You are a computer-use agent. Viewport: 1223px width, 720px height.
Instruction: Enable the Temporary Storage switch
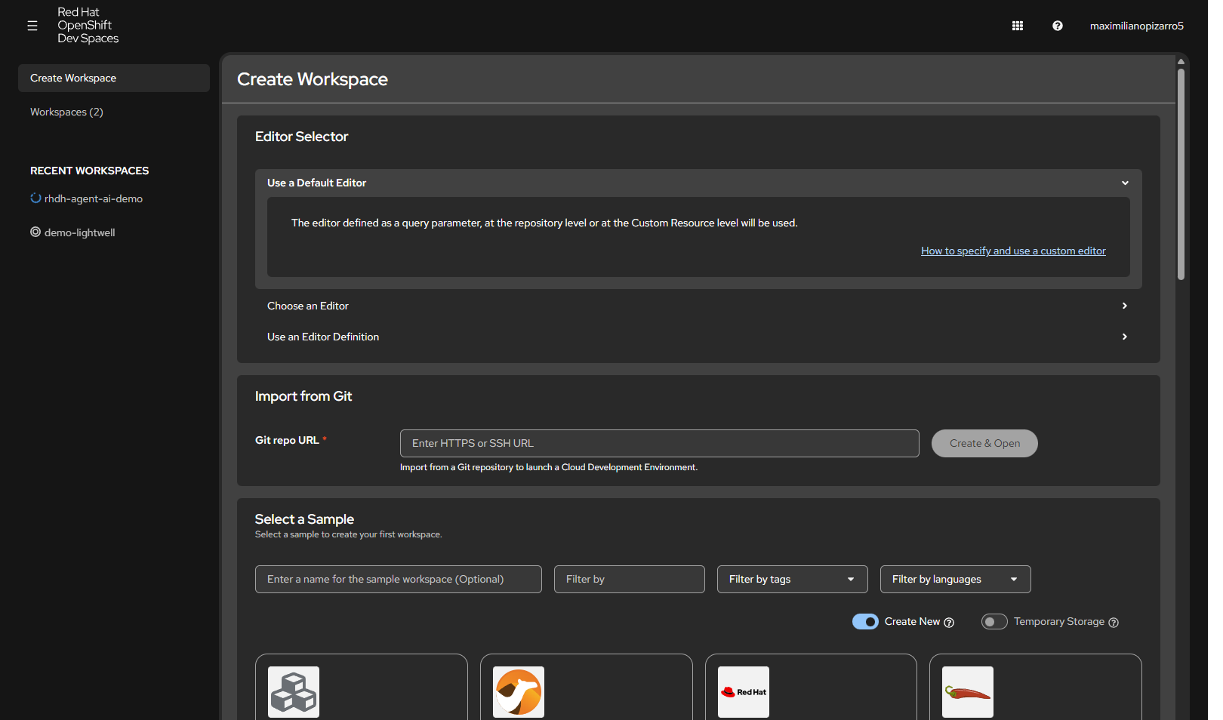pyautogui.click(x=994, y=621)
